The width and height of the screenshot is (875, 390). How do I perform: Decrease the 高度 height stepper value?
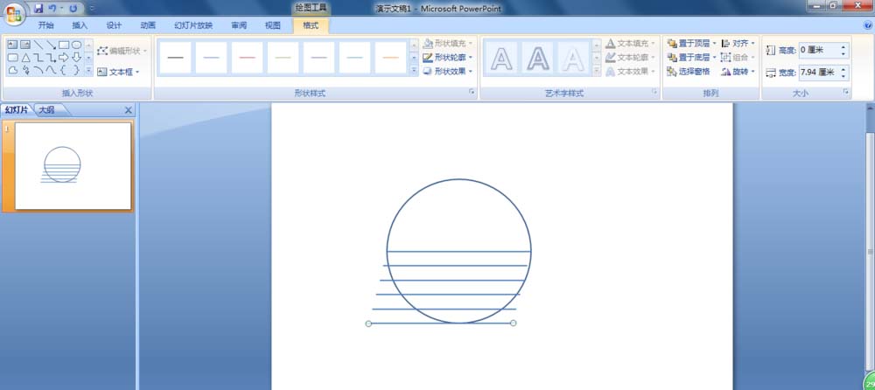pos(843,54)
